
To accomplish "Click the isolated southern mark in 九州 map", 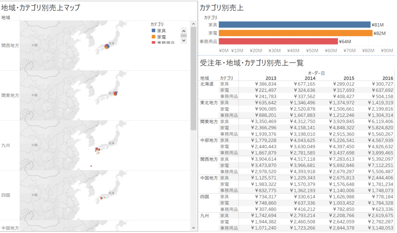I will click(91, 166).
